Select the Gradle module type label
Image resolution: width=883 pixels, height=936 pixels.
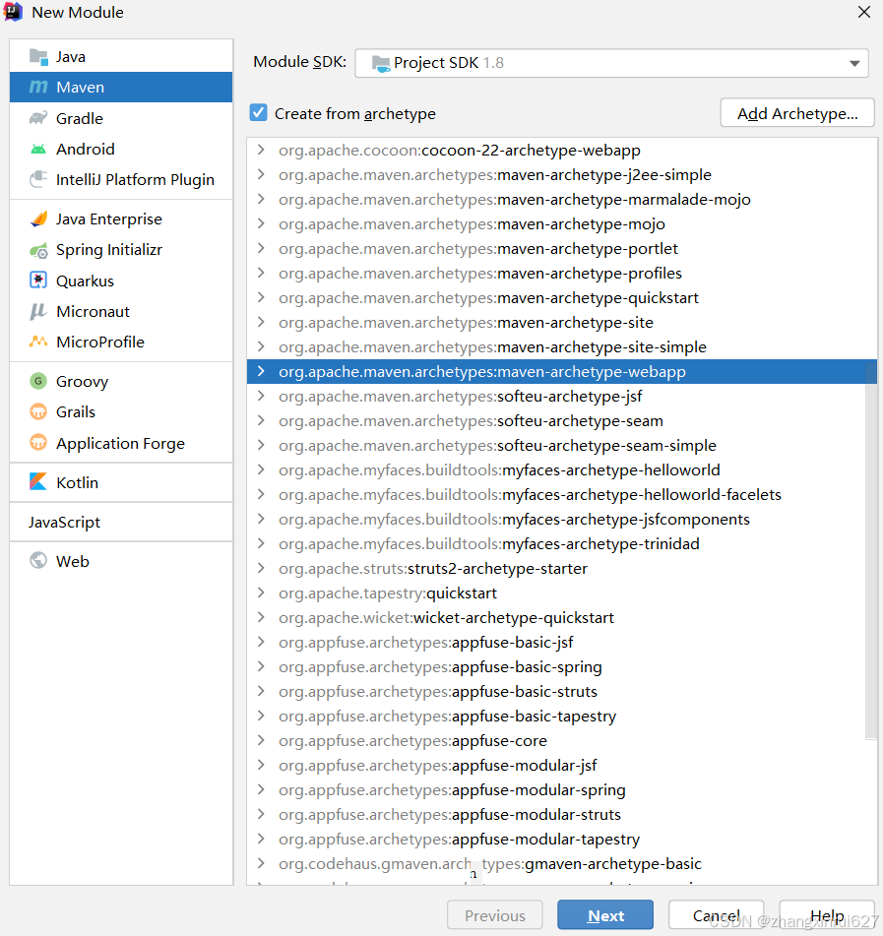pos(80,119)
